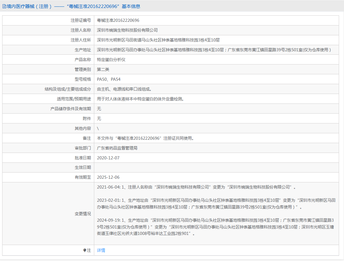The image size is (344, 261).
Task: Click the remark text 本文件与…注册证共同使用
Action: click(146, 138)
